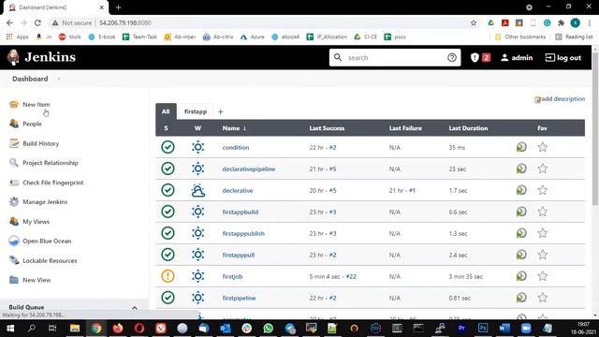The image size is (599, 337).
Task: Go to Jenkins home via logo
Action: coord(41,57)
